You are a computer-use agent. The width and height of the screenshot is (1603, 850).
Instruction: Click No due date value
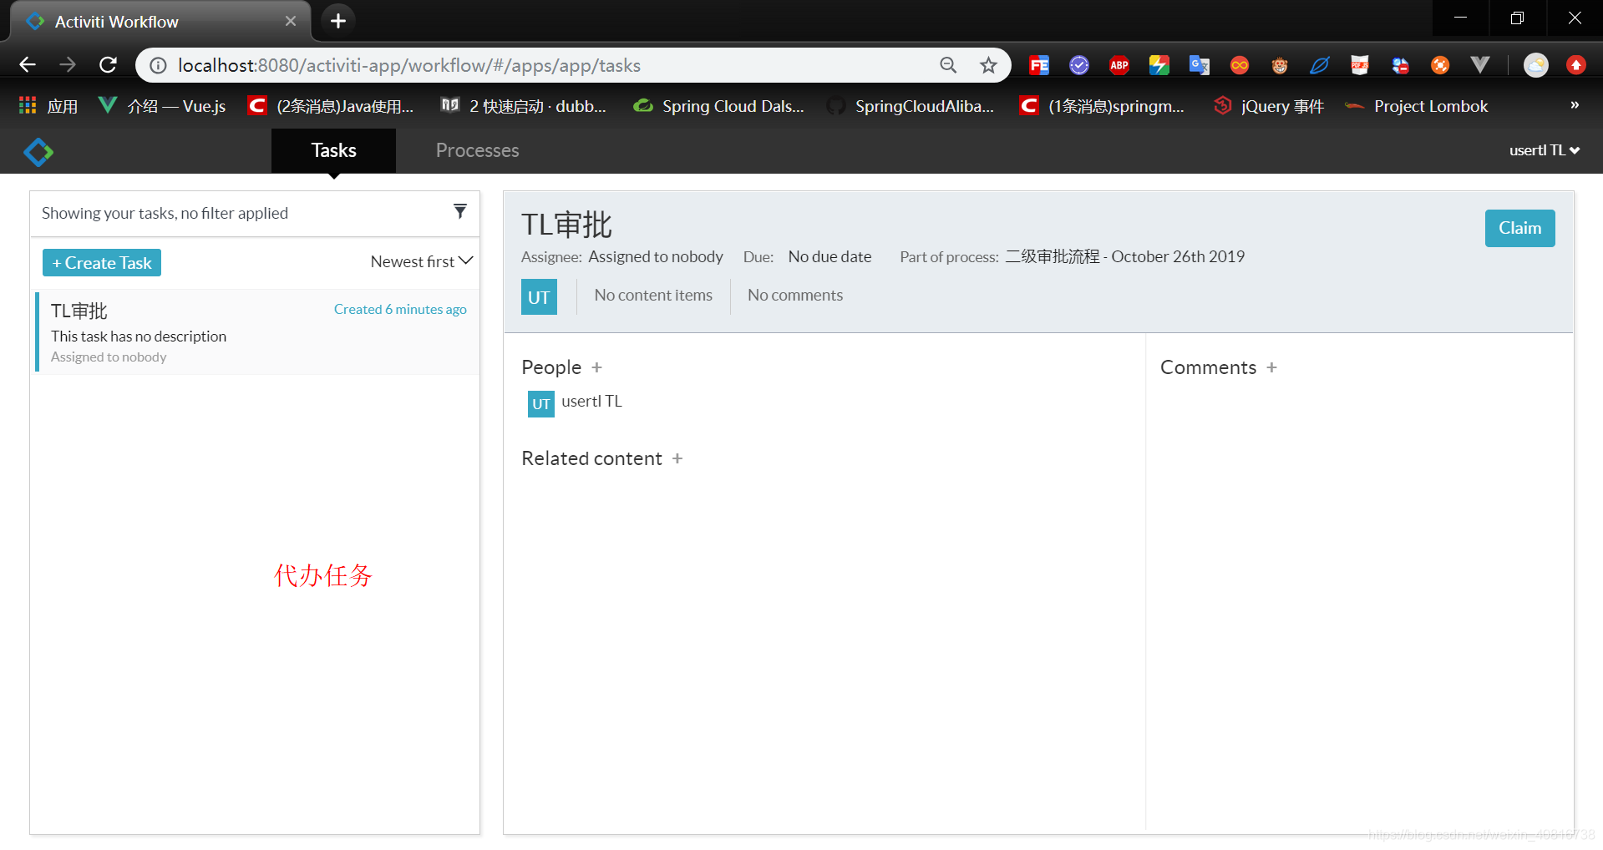click(829, 257)
